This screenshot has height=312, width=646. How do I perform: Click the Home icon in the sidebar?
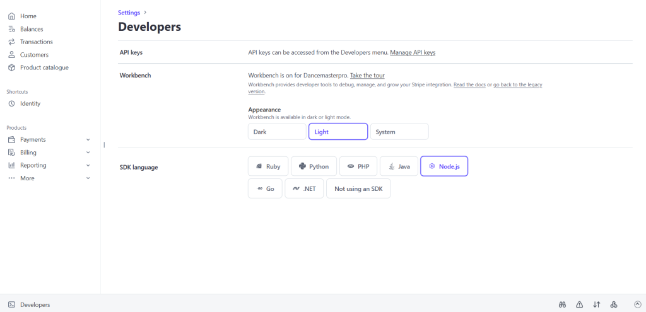coord(11,16)
